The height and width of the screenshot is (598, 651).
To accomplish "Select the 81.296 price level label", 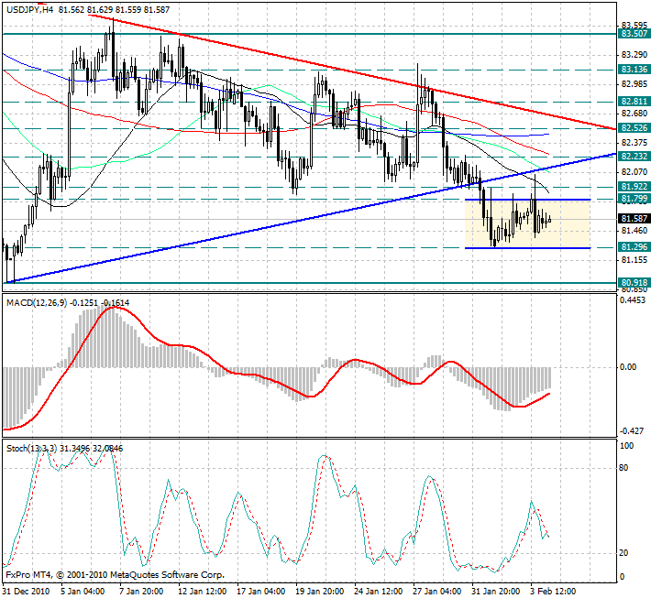I will 634,247.
